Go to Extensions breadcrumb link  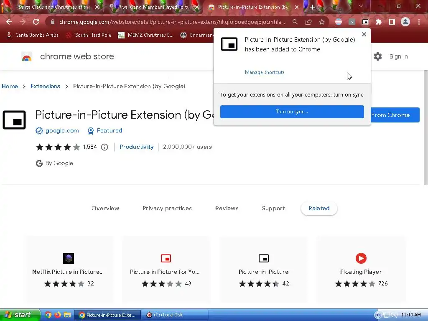tap(45, 86)
